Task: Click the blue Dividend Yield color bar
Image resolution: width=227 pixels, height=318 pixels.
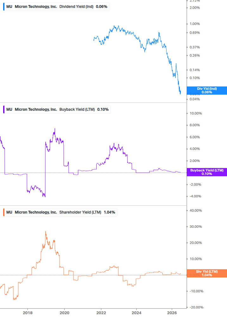Action: click(4, 7)
